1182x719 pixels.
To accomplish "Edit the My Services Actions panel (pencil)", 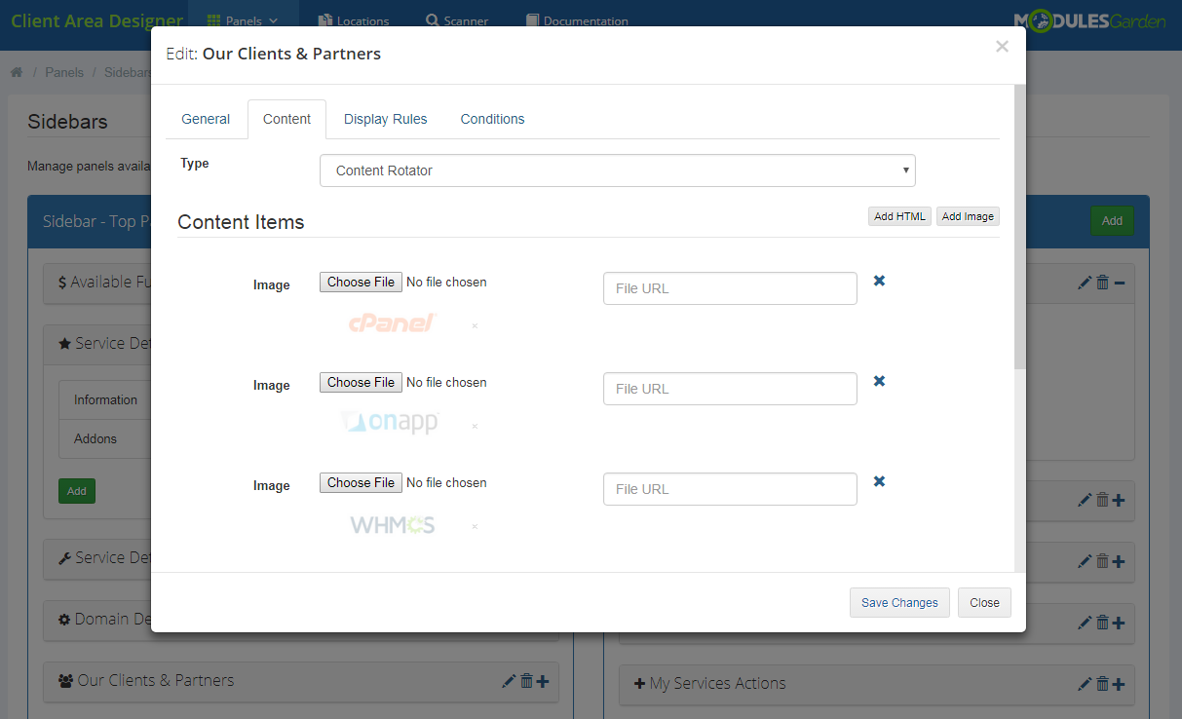I will [x=1085, y=684].
